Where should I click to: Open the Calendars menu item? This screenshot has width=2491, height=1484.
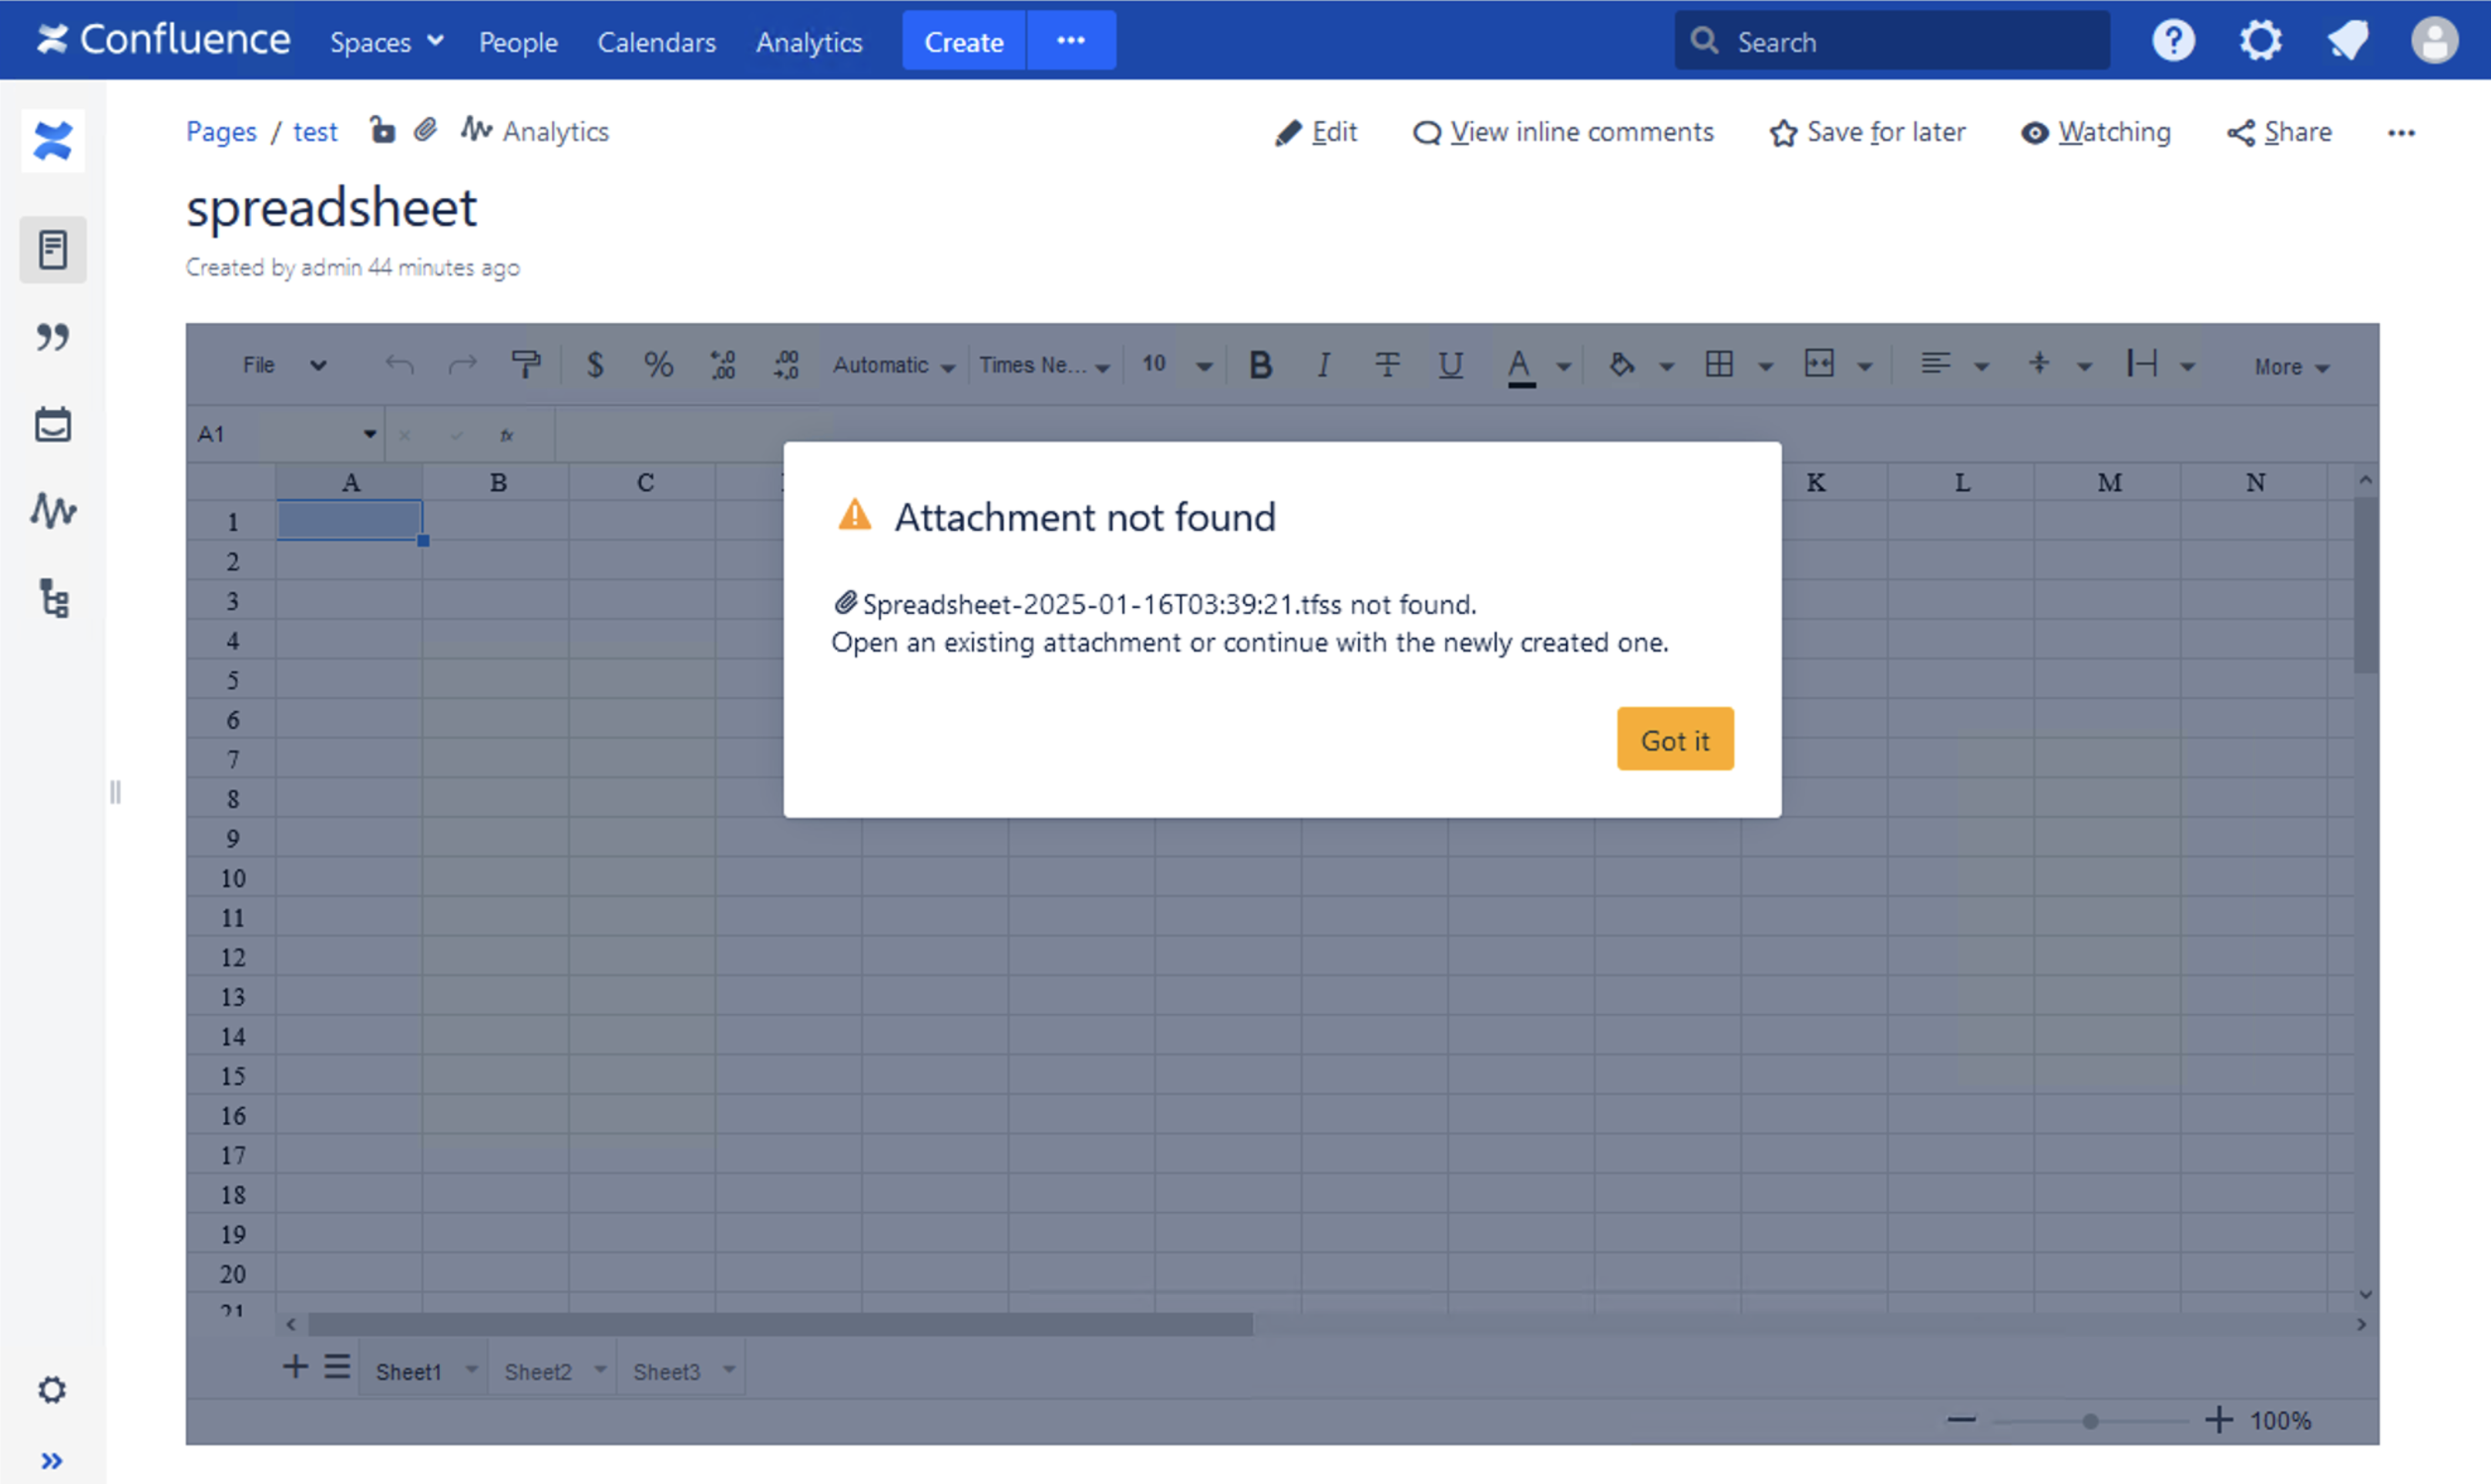click(x=656, y=42)
